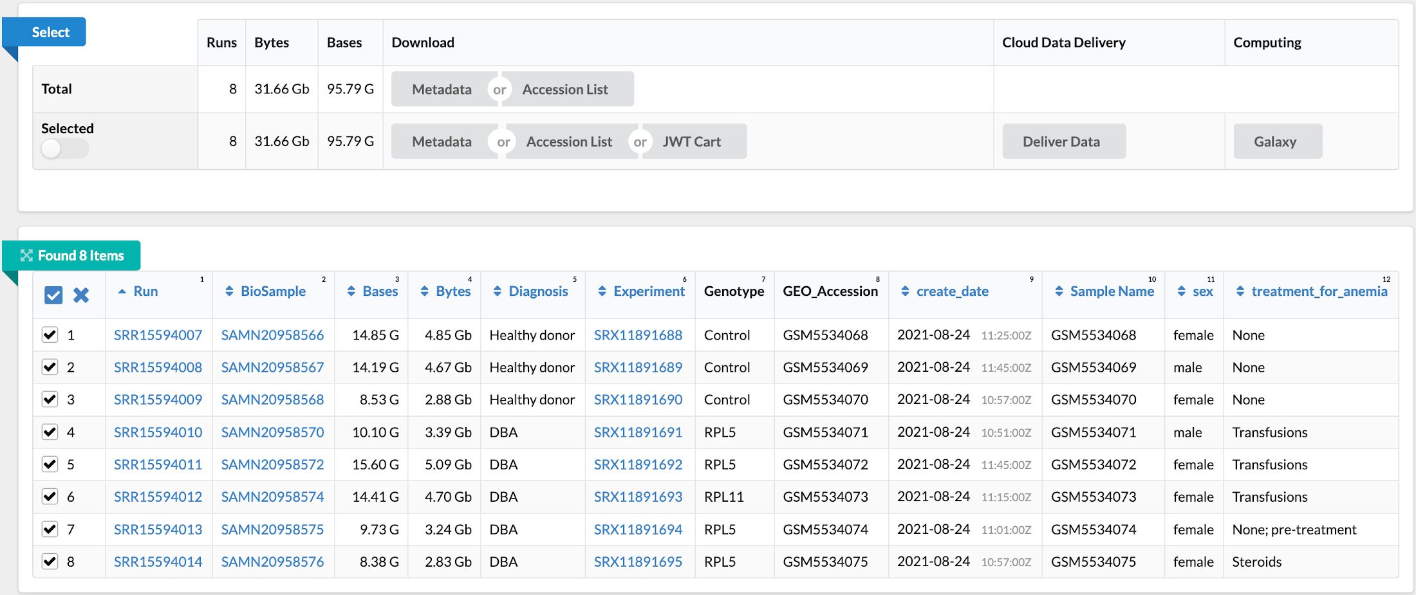Download Metadata in the Selected row
Image resolution: width=1416 pixels, height=595 pixels.
pyautogui.click(x=442, y=142)
